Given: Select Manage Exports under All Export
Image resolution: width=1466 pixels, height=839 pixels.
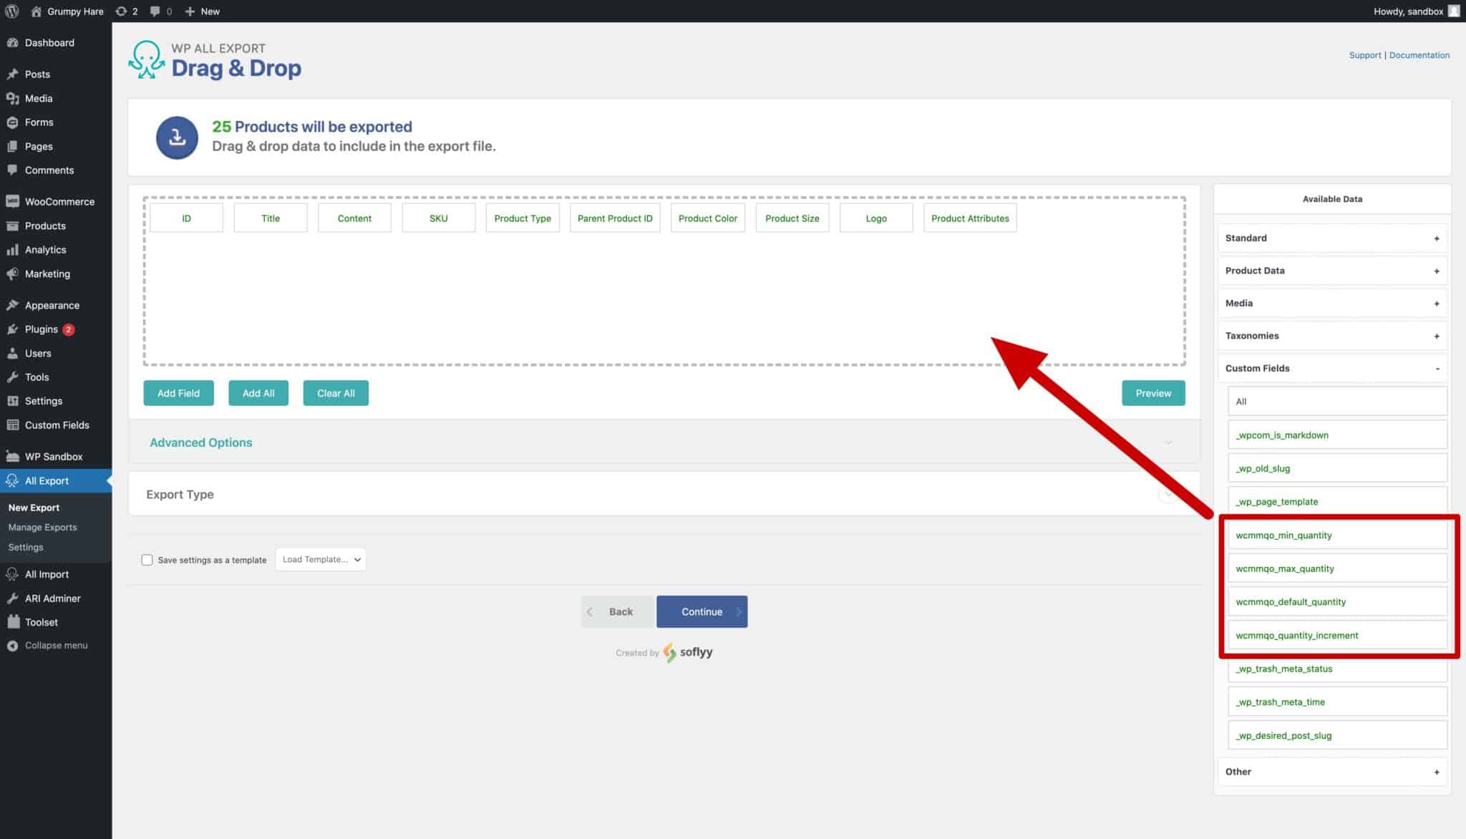Looking at the screenshot, I should (42, 527).
